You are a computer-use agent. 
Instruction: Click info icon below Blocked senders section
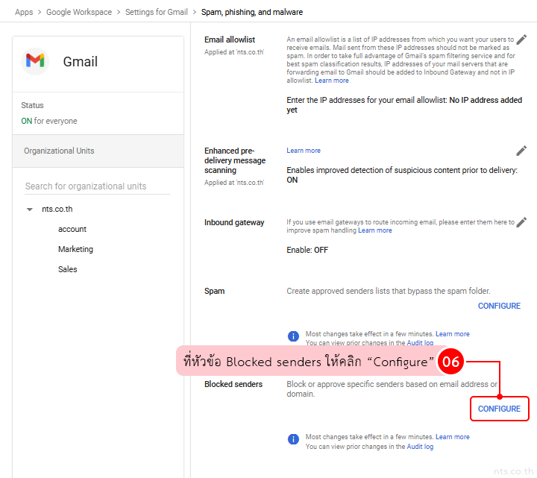[293, 439]
